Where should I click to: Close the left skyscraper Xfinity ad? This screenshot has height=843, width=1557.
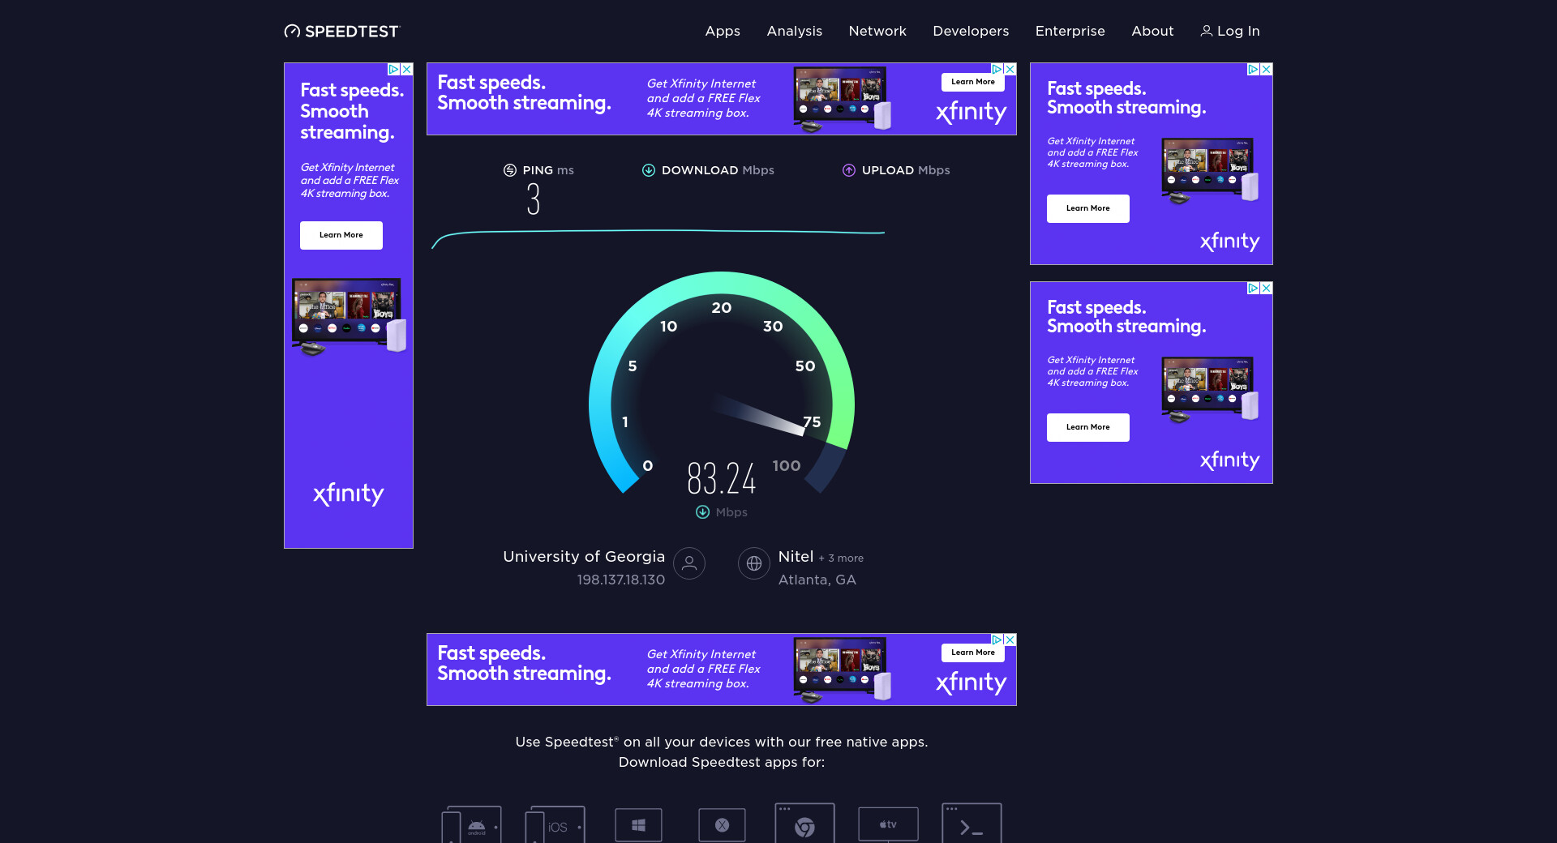tap(407, 70)
